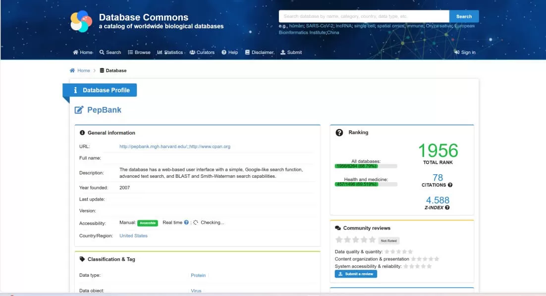Open the Submit menu item

pos(291,52)
